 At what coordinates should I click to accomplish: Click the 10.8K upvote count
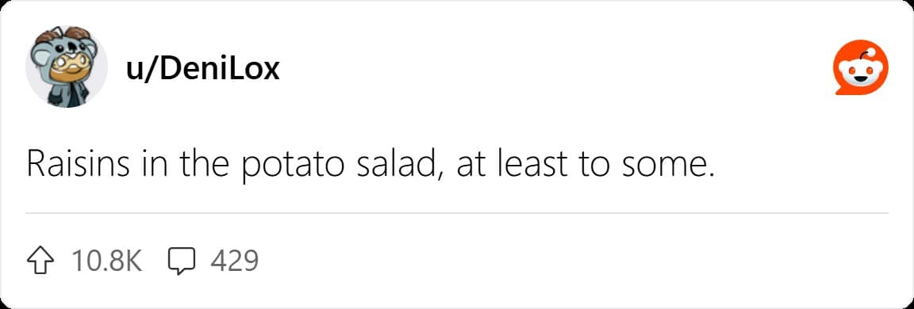pyautogui.click(x=106, y=261)
